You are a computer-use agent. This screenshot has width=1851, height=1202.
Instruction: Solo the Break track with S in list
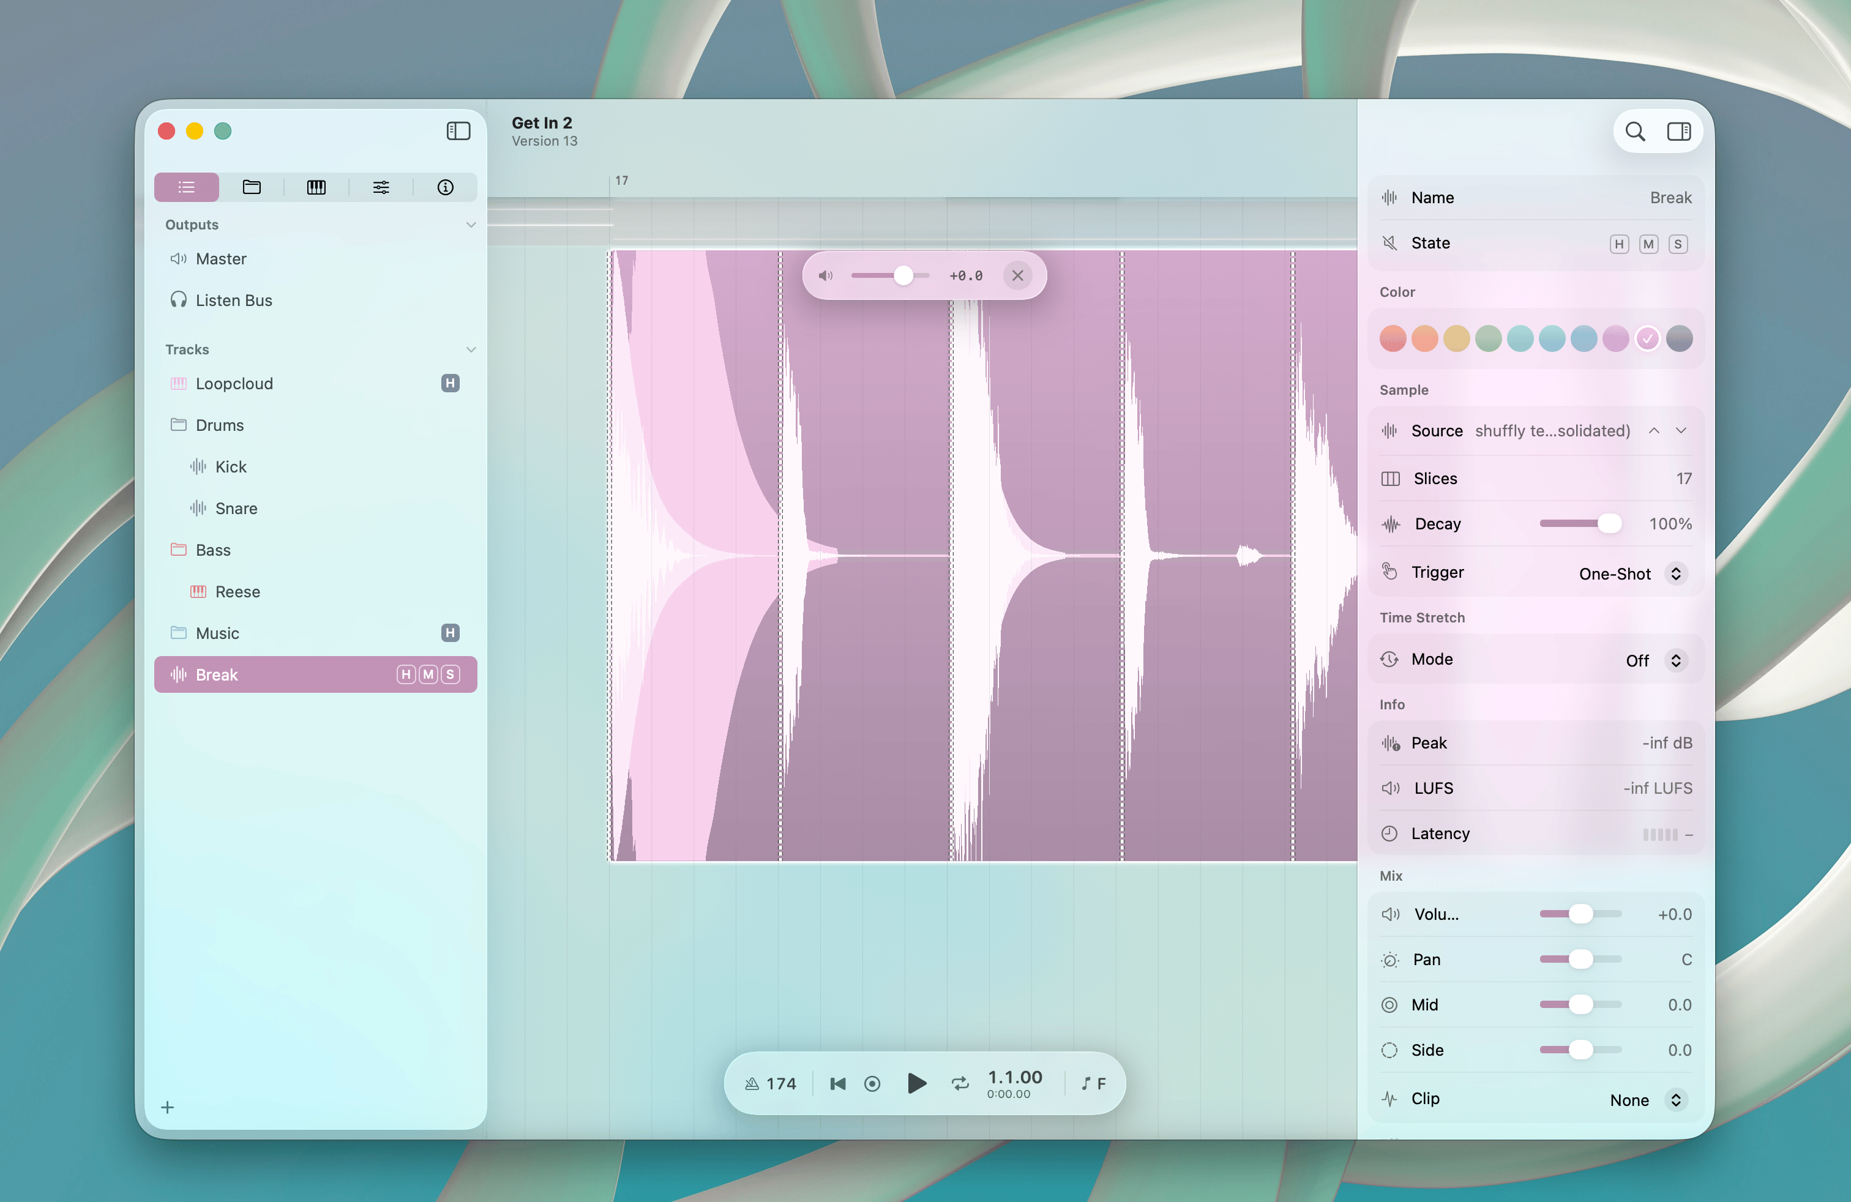point(451,675)
